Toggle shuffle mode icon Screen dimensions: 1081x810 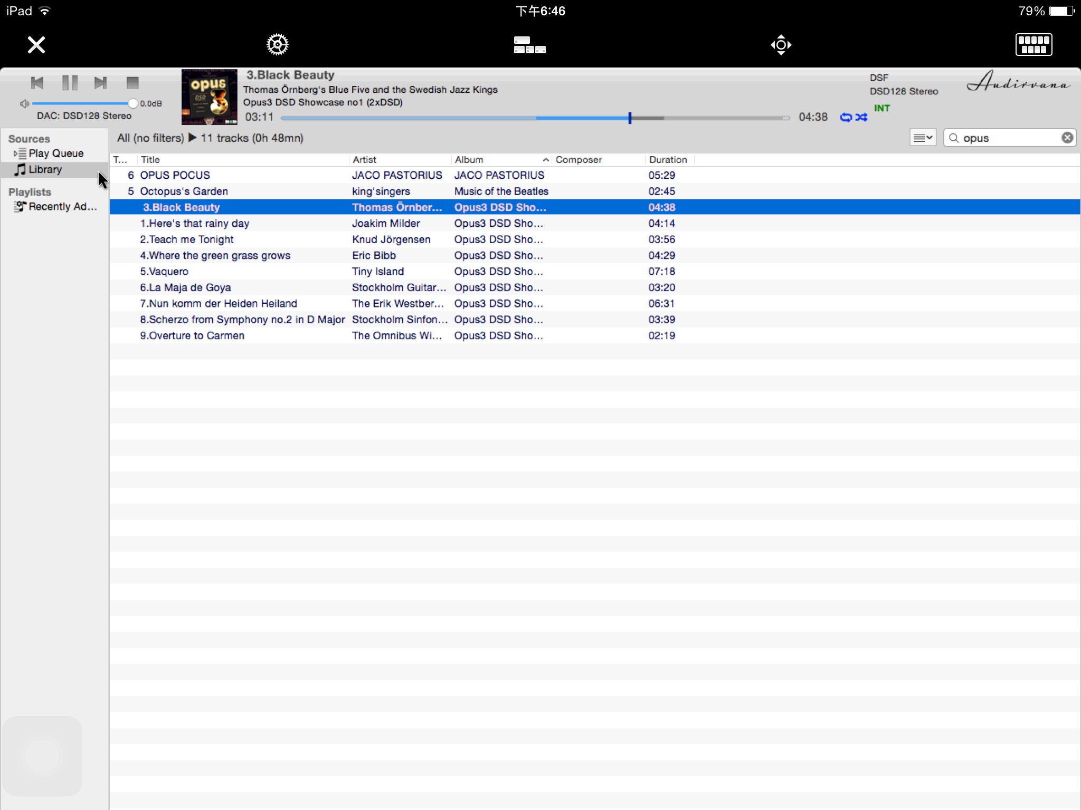tap(861, 117)
